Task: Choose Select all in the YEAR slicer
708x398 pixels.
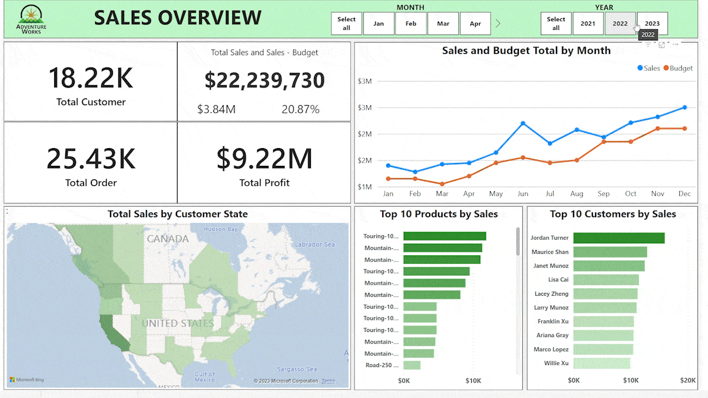Action: point(556,24)
